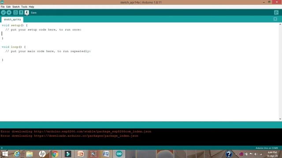The image size is (282, 158).
Task: Click the 'void loop() {' code line
Action: 14,47
